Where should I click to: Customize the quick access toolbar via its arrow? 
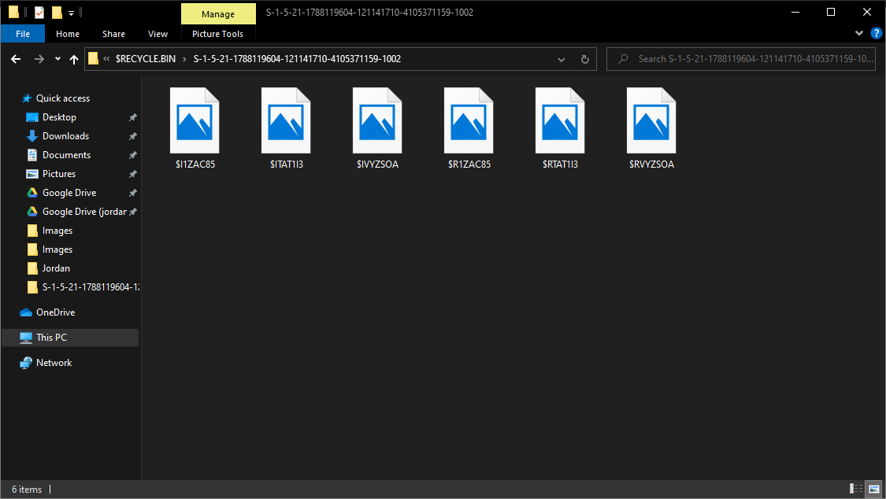[71, 13]
